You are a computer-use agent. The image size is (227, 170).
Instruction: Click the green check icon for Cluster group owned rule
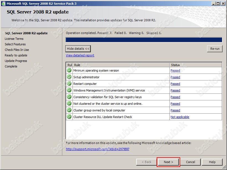[x=69, y=110]
